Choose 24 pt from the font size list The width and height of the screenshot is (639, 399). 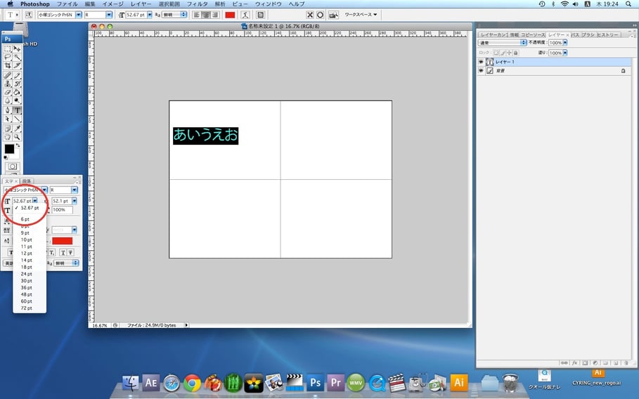point(26,273)
